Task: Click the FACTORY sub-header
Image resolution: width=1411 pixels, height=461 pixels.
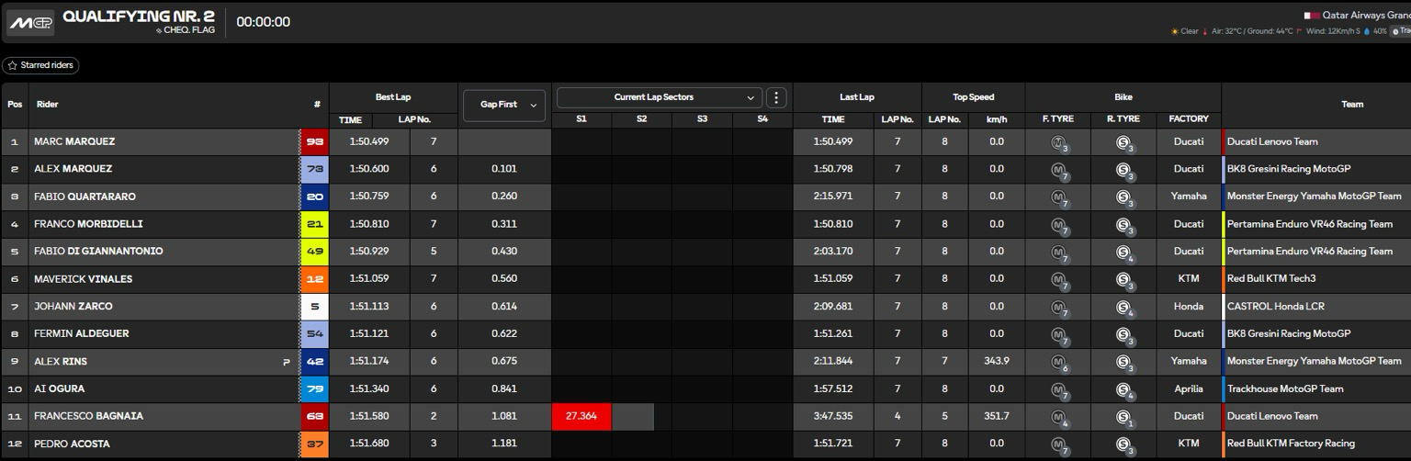Action: [1189, 119]
